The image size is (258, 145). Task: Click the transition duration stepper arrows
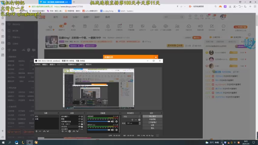[x=140, y=123]
